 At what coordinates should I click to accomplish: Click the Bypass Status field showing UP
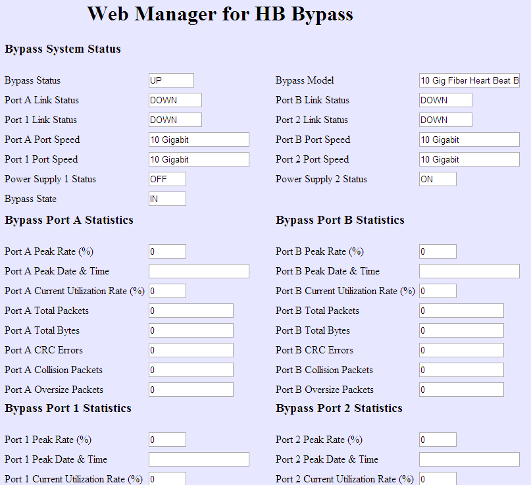pyautogui.click(x=171, y=80)
